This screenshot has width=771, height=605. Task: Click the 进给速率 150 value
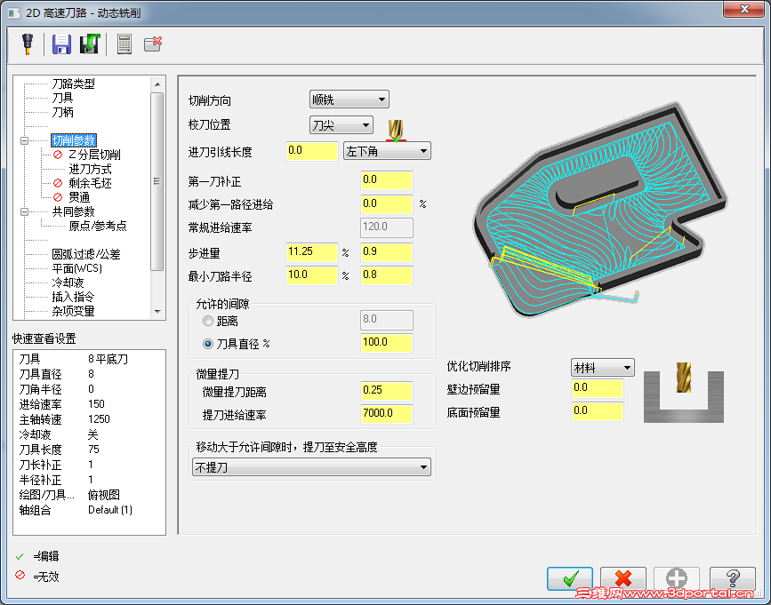pos(96,404)
